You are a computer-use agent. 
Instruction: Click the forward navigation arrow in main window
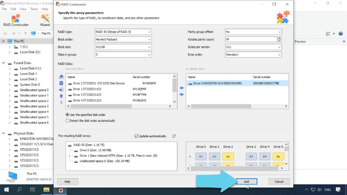tap(13, 33)
